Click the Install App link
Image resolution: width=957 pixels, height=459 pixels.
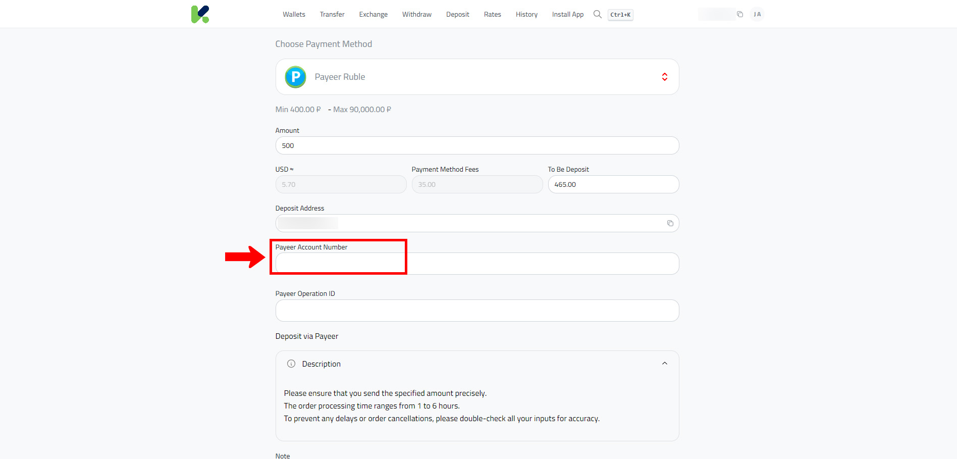(568, 14)
